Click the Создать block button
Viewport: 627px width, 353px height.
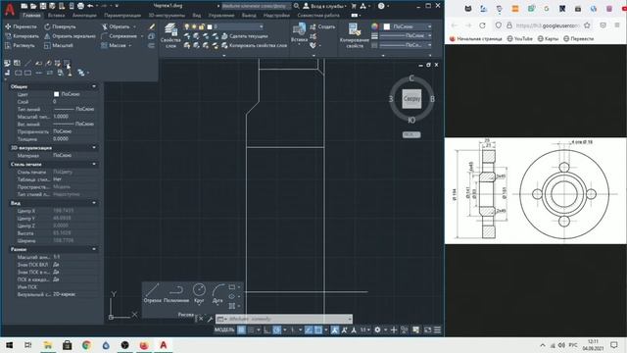click(322, 26)
